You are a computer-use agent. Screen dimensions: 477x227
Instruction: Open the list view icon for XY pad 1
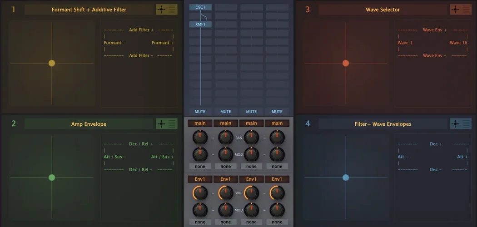point(172,10)
